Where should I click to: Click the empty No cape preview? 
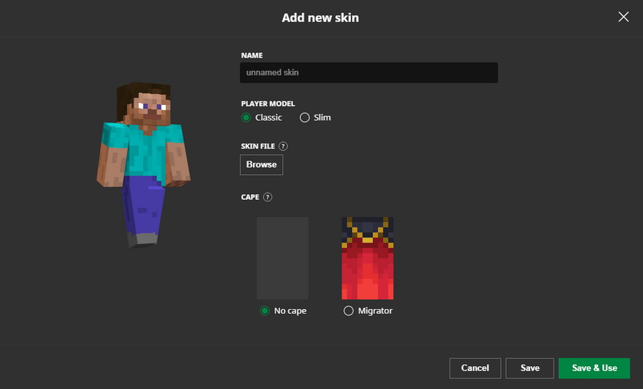282,258
